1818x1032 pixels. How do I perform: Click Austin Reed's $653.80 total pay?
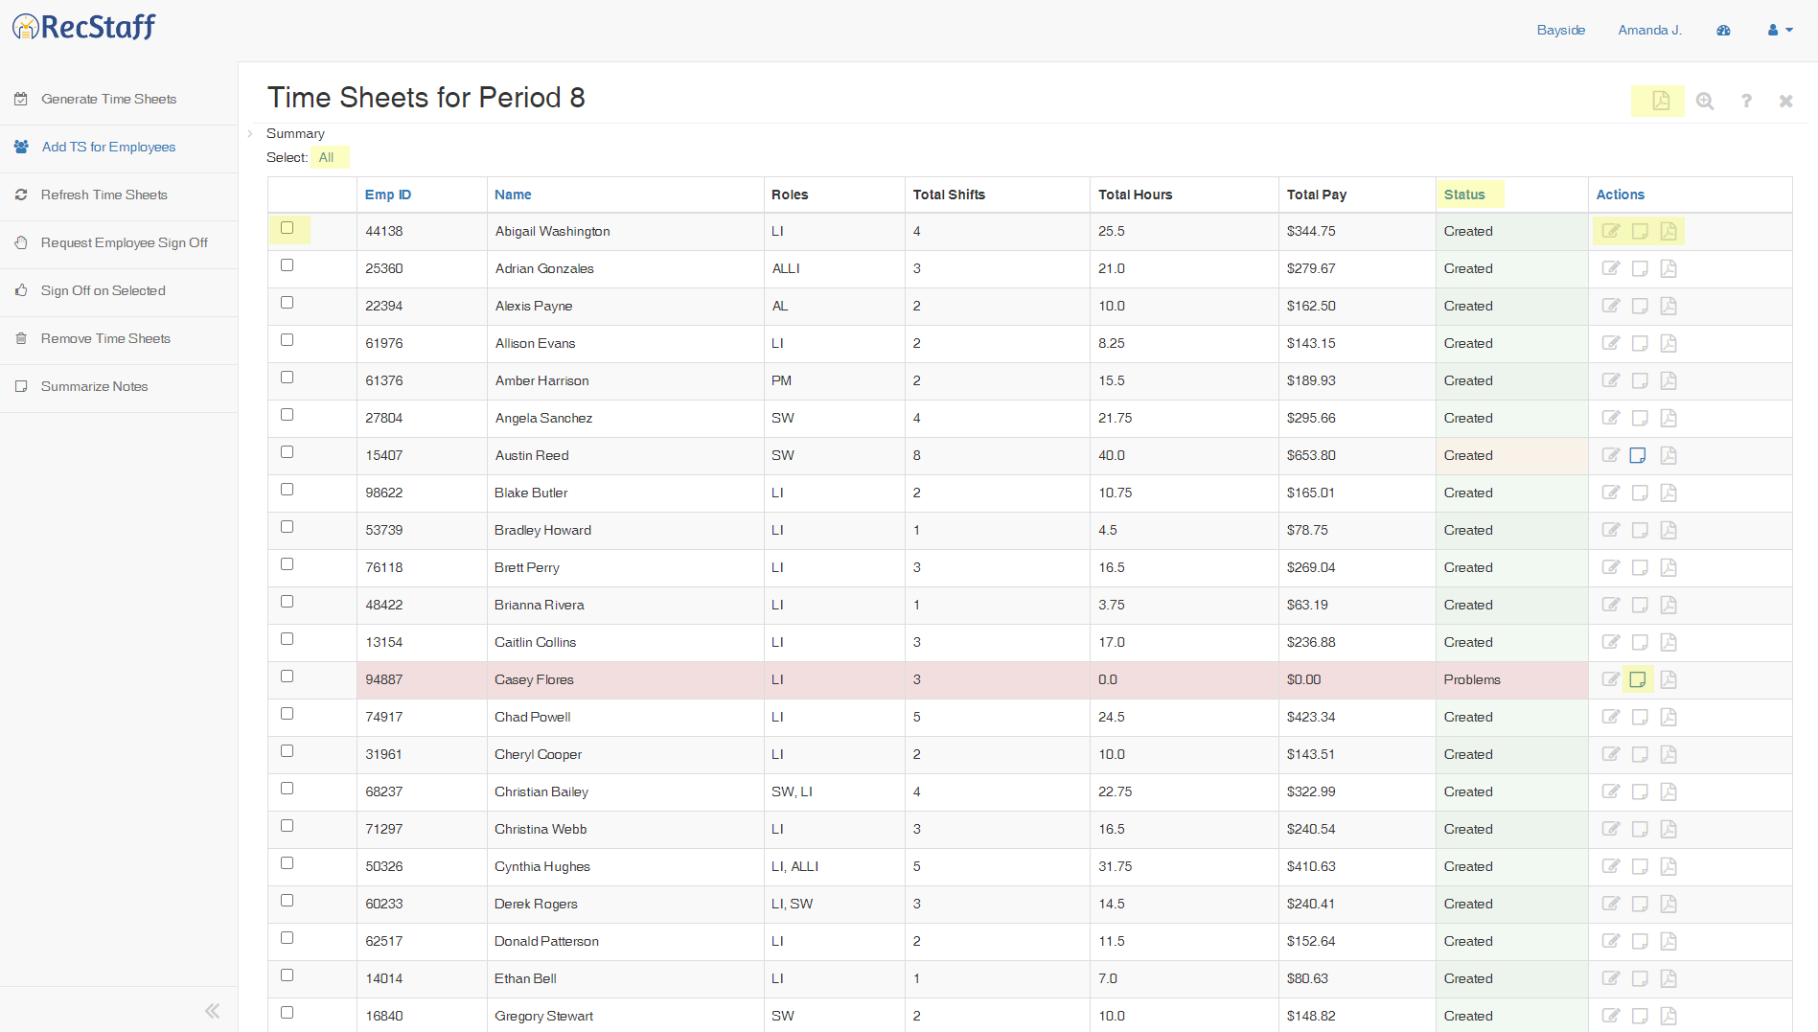click(x=1311, y=455)
